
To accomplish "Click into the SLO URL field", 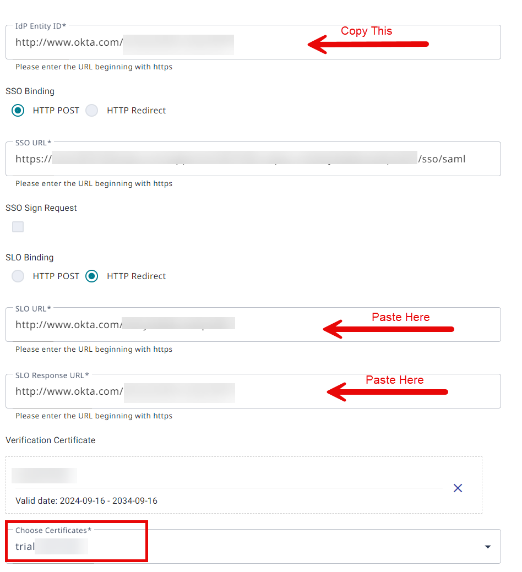I will click(x=165, y=325).
